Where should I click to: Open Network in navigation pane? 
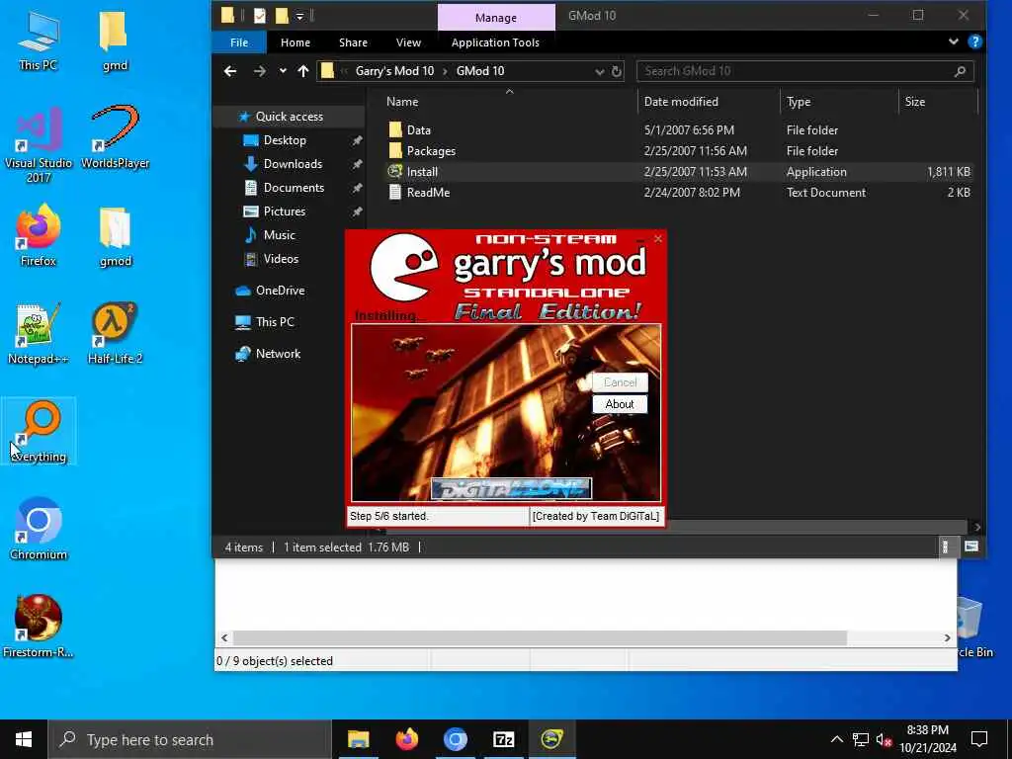(x=278, y=354)
